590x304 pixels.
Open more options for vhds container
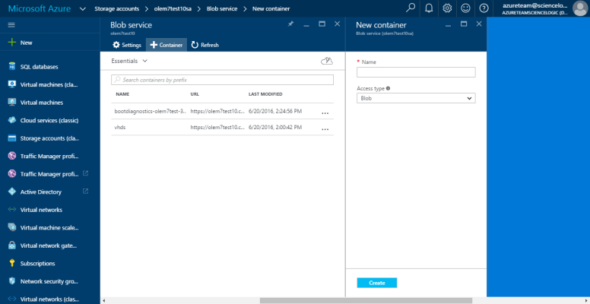pyautogui.click(x=325, y=128)
